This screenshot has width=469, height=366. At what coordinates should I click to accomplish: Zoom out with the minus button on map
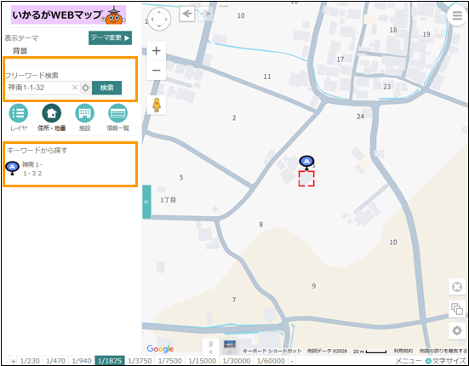(157, 71)
